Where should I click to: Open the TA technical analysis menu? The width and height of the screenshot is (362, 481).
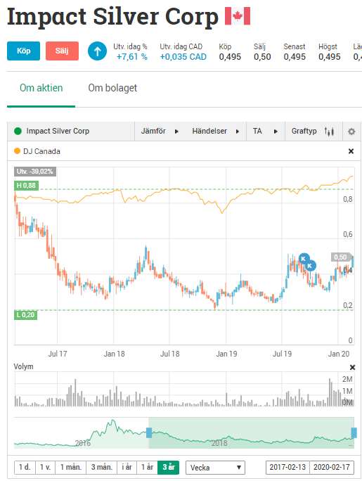[266, 132]
